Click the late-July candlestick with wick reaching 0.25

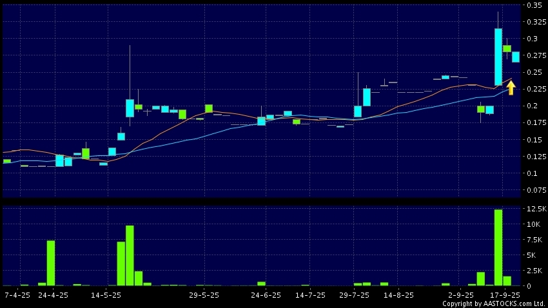(358, 111)
